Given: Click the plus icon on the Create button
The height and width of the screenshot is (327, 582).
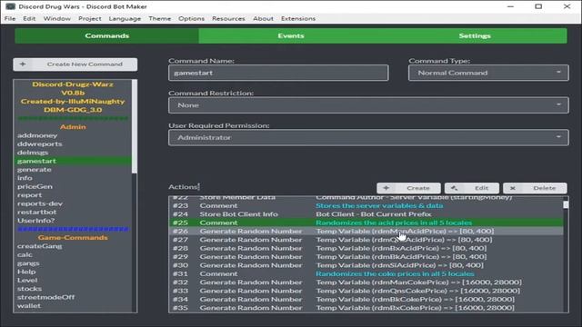Looking at the screenshot, I should click(x=386, y=188).
